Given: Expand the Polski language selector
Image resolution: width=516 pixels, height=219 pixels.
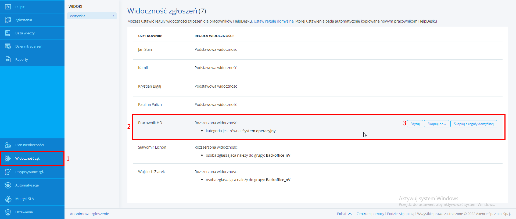Looking at the screenshot, I should click(344, 214).
